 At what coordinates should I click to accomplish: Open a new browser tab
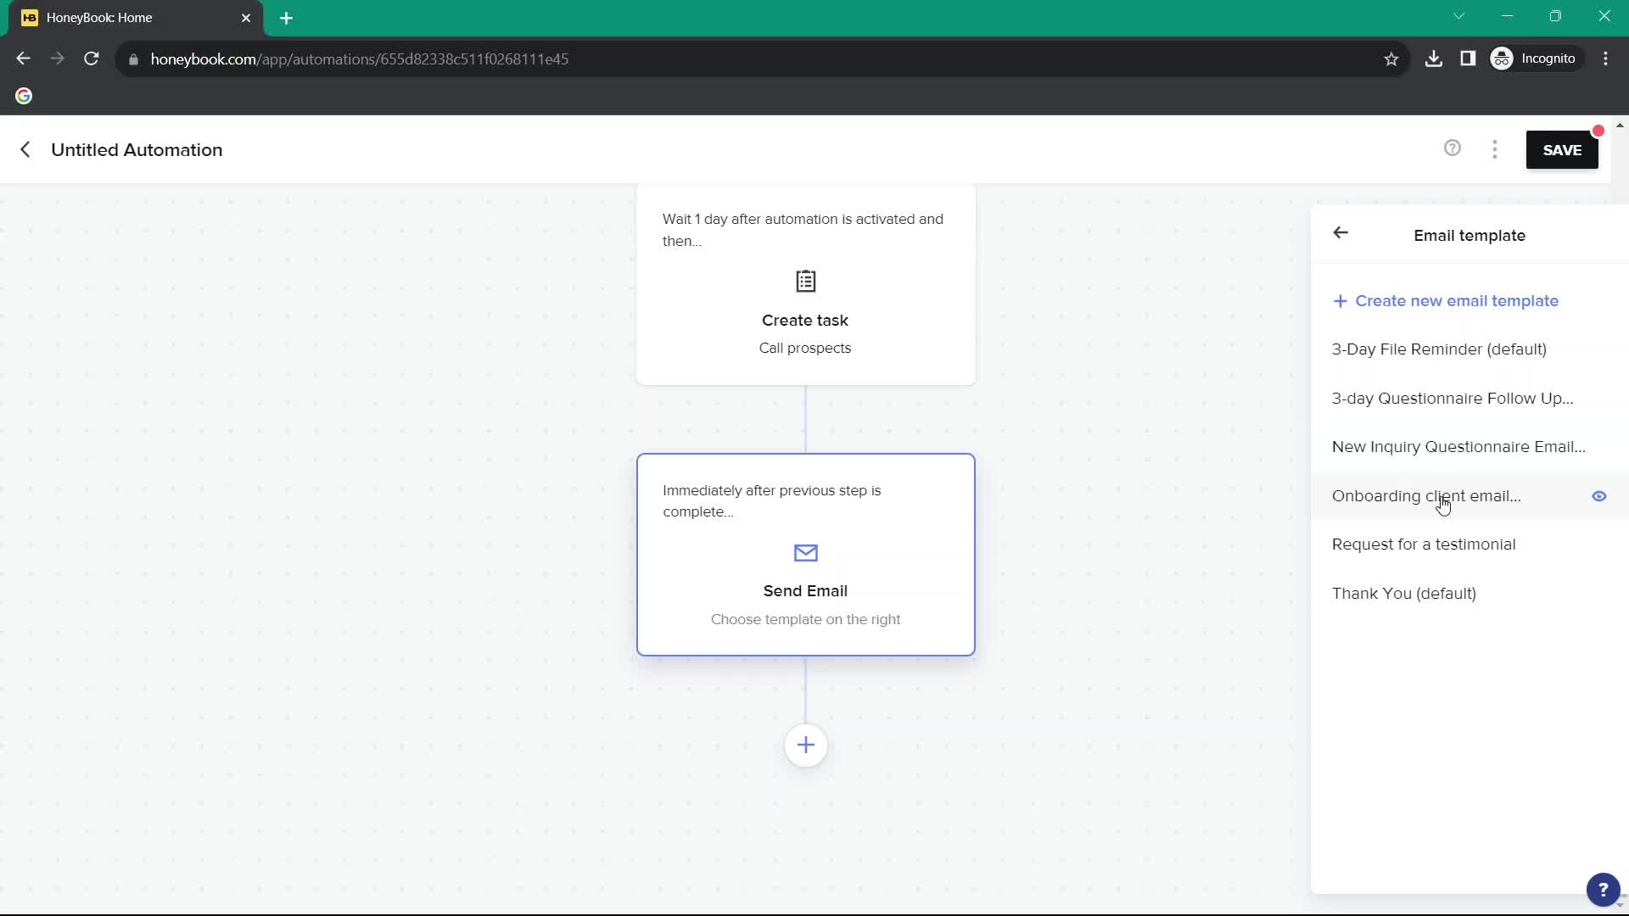pyautogui.click(x=286, y=18)
